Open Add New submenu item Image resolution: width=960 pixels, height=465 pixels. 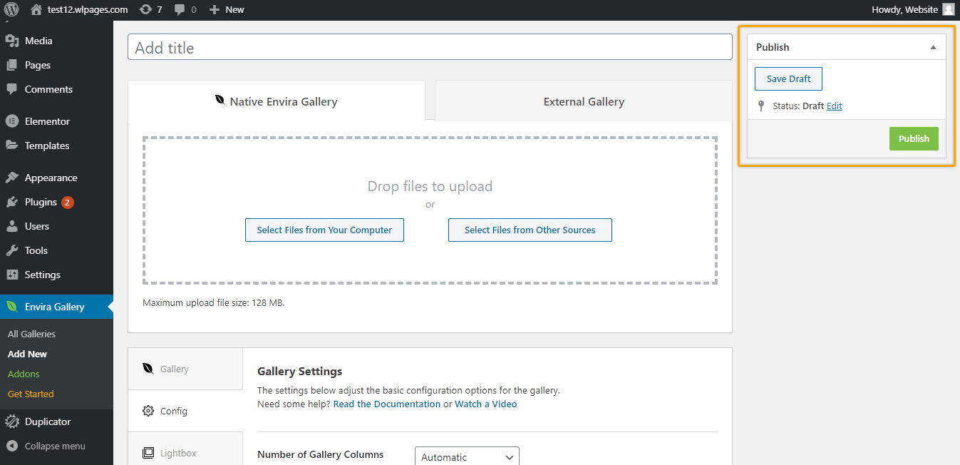coord(27,354)
